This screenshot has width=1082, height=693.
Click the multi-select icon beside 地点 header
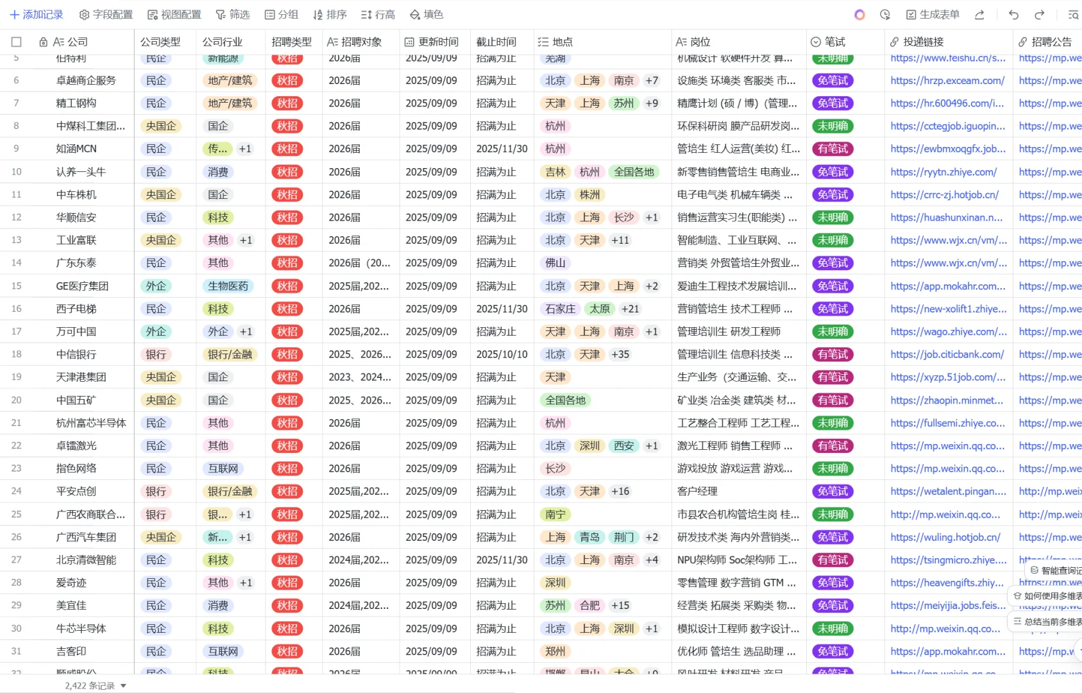click(543, 42)
